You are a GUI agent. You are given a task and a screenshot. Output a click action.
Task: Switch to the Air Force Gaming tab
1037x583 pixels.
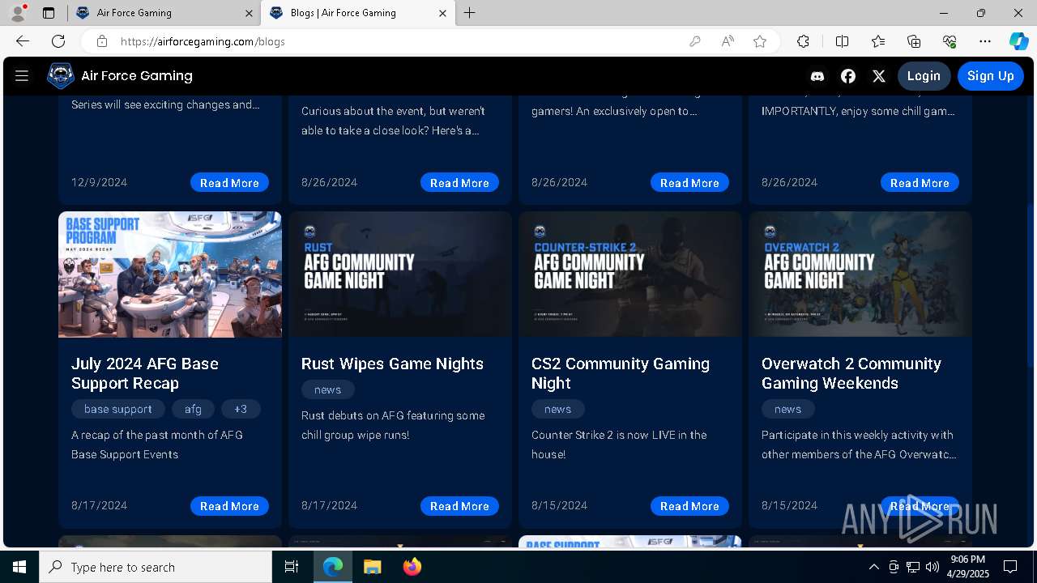point(164,13)
